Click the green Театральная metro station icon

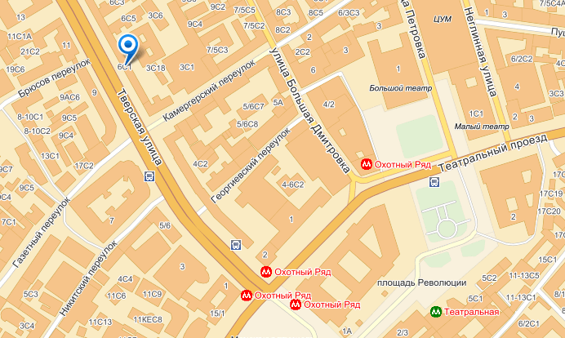tap(436, 312)
